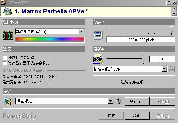This screenshot has height=123, width=178.
Task: Click the 进阶时序选项... button
Action: click(x=134, y=82)
